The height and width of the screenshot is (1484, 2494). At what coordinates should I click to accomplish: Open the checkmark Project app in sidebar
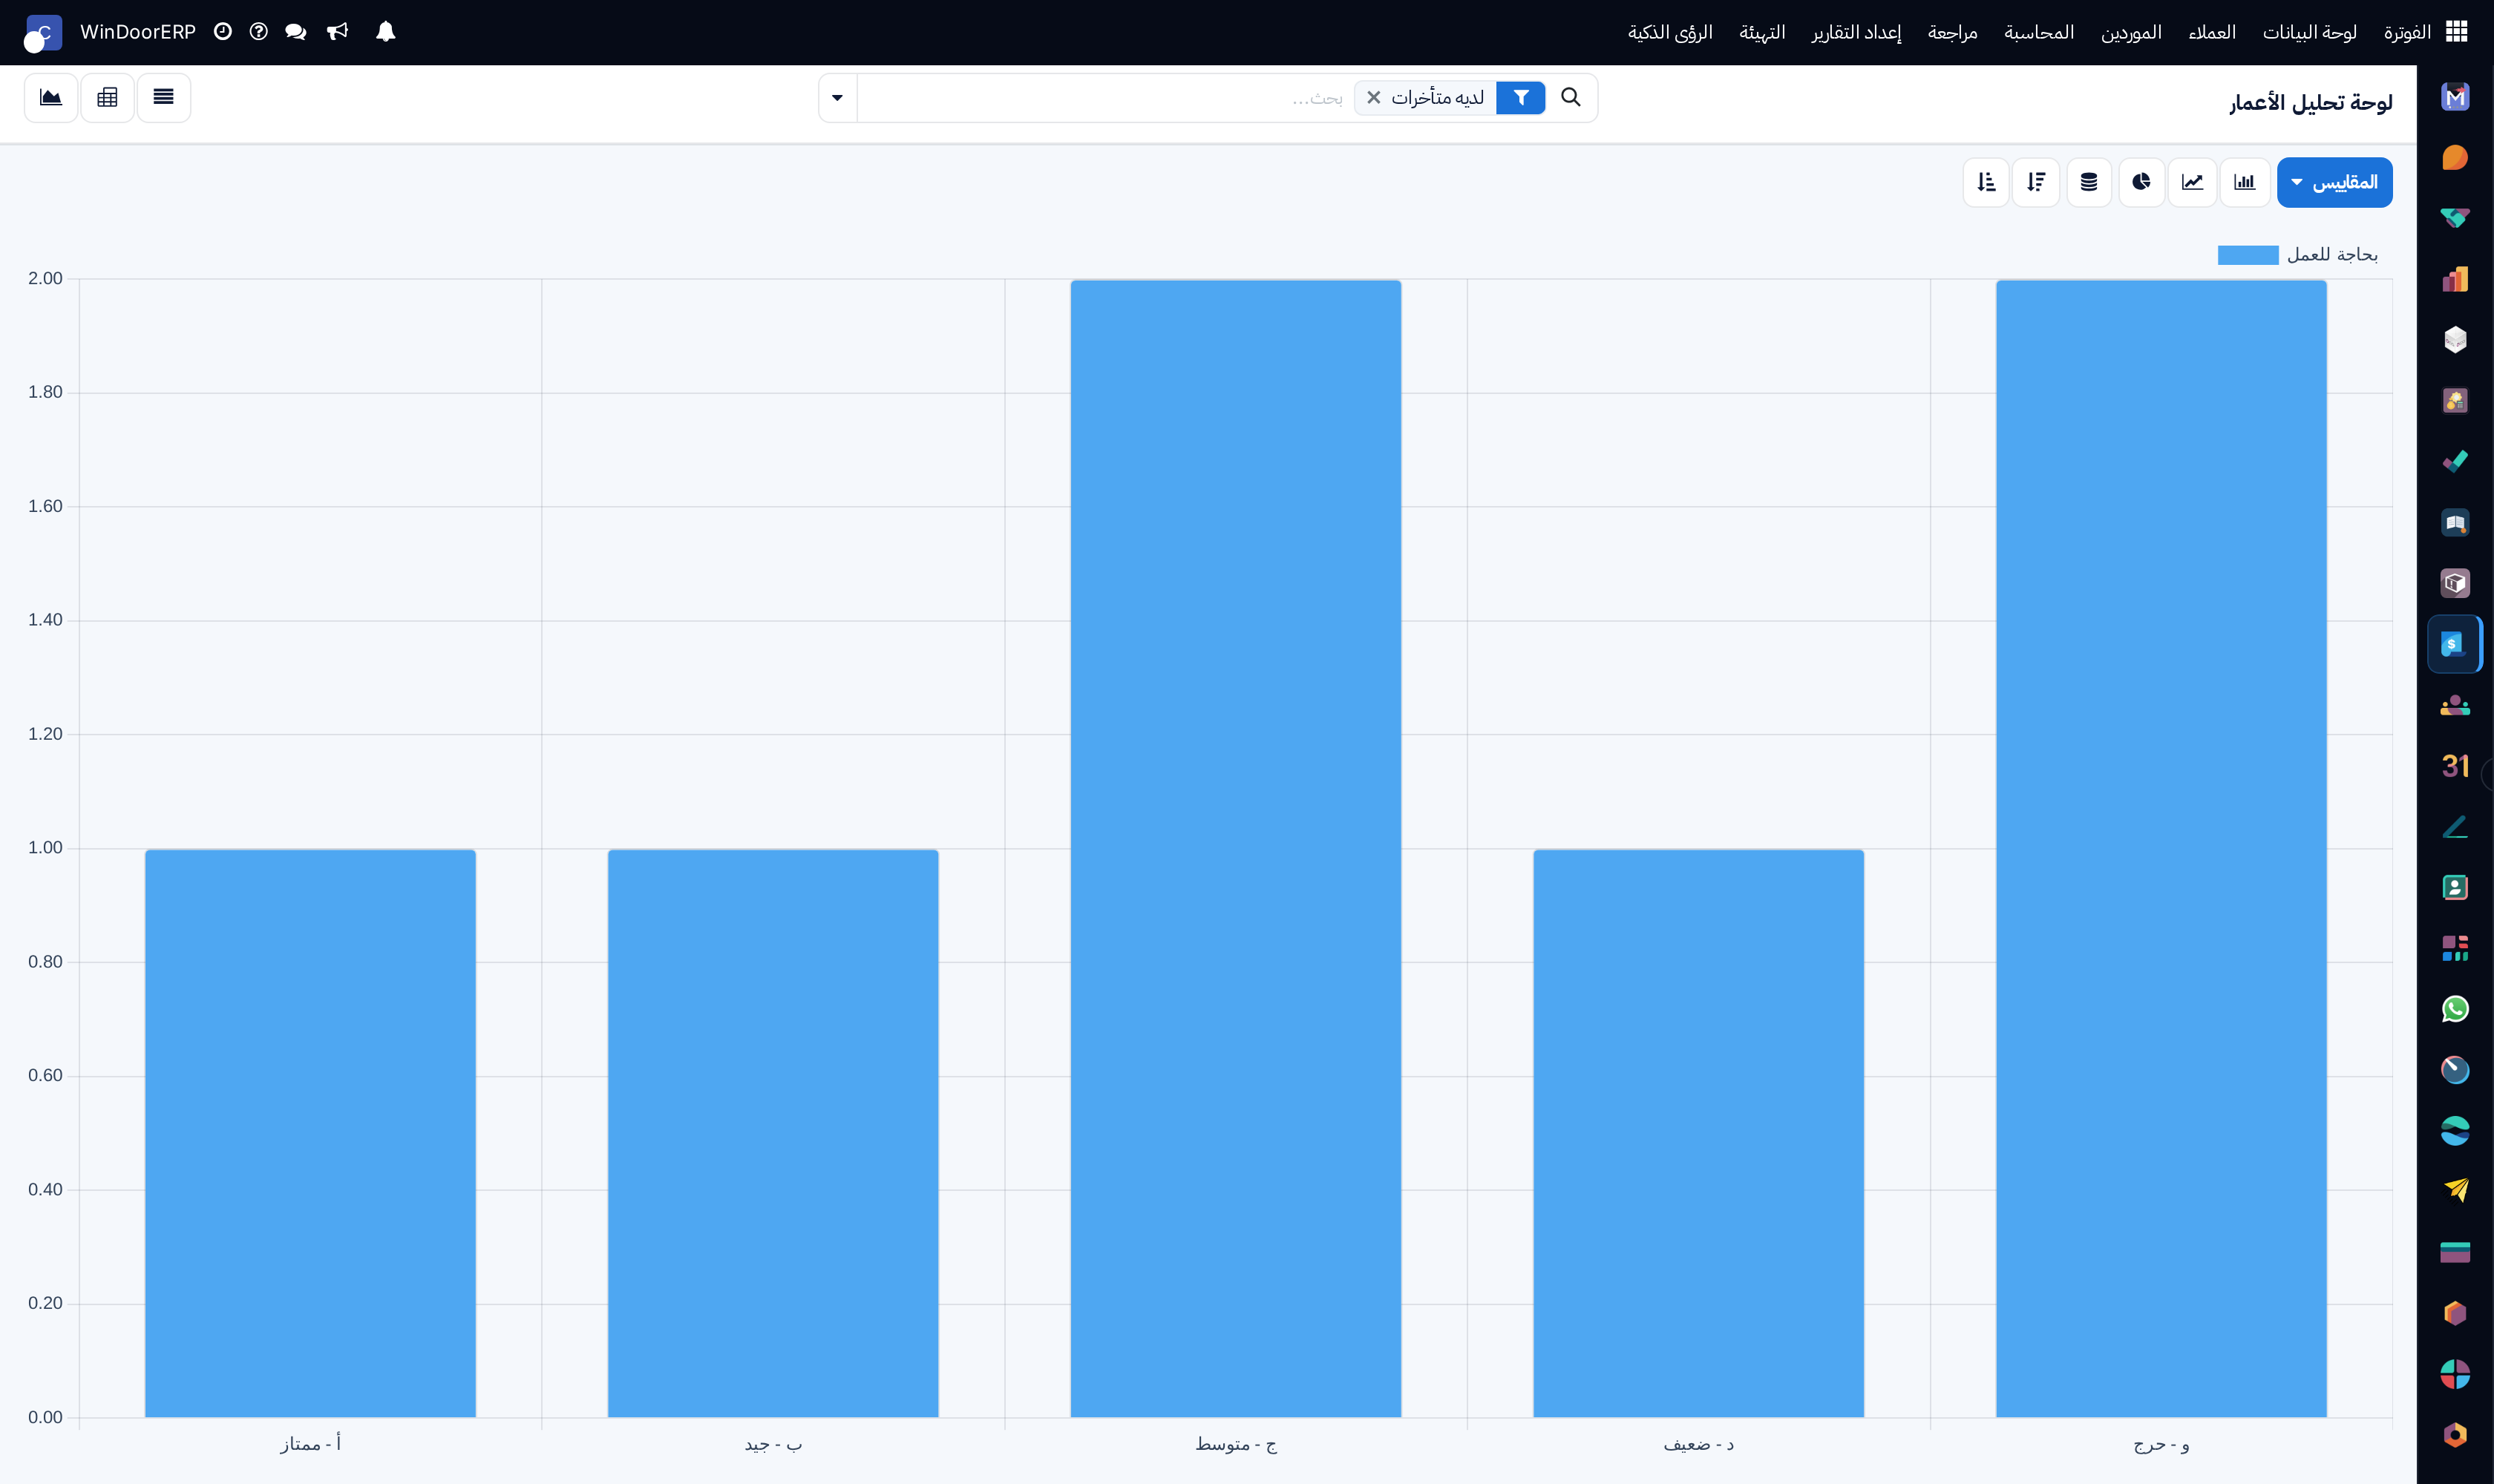(2455, 461)
